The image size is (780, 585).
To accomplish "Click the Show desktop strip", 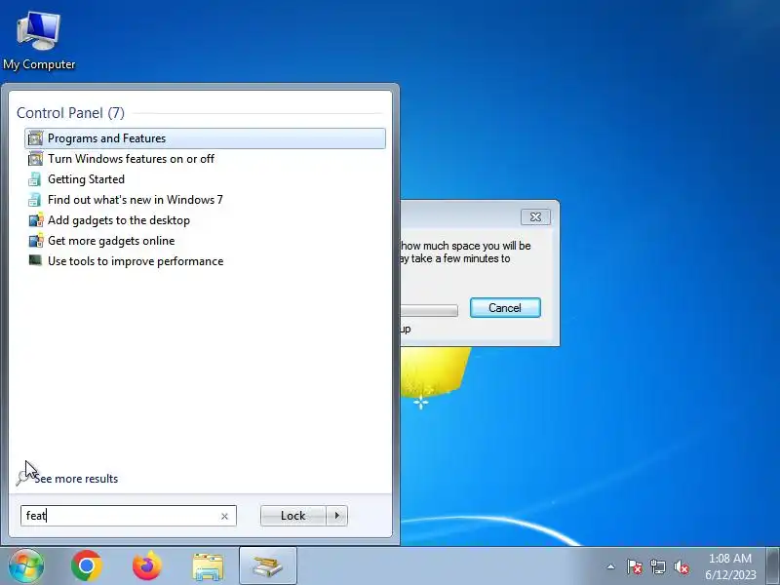I will [x=772, y=566].
